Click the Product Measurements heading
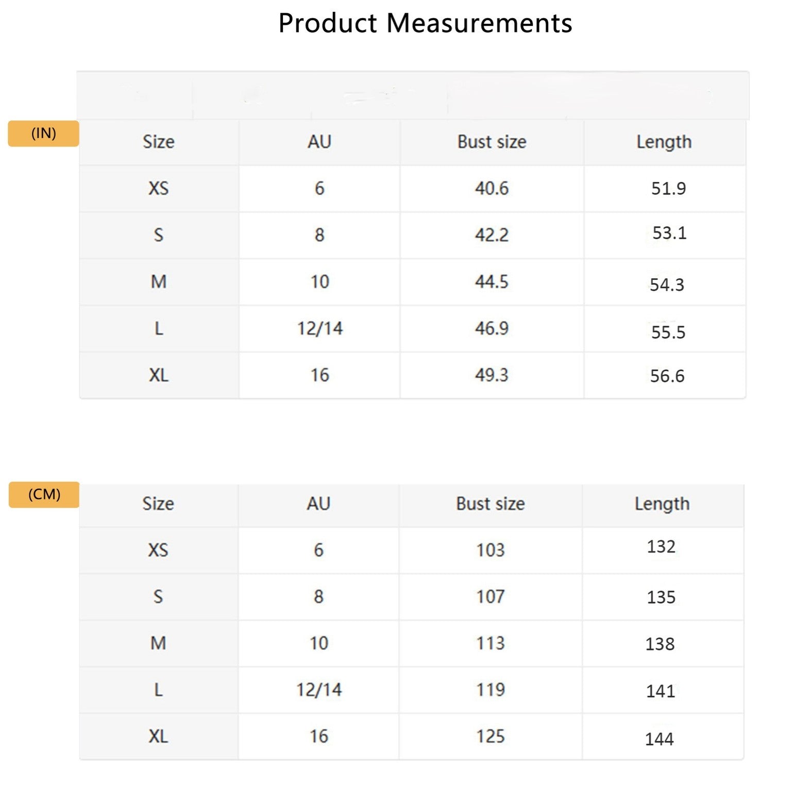This screenshot has width=810, height=786. tap(425, 23)
